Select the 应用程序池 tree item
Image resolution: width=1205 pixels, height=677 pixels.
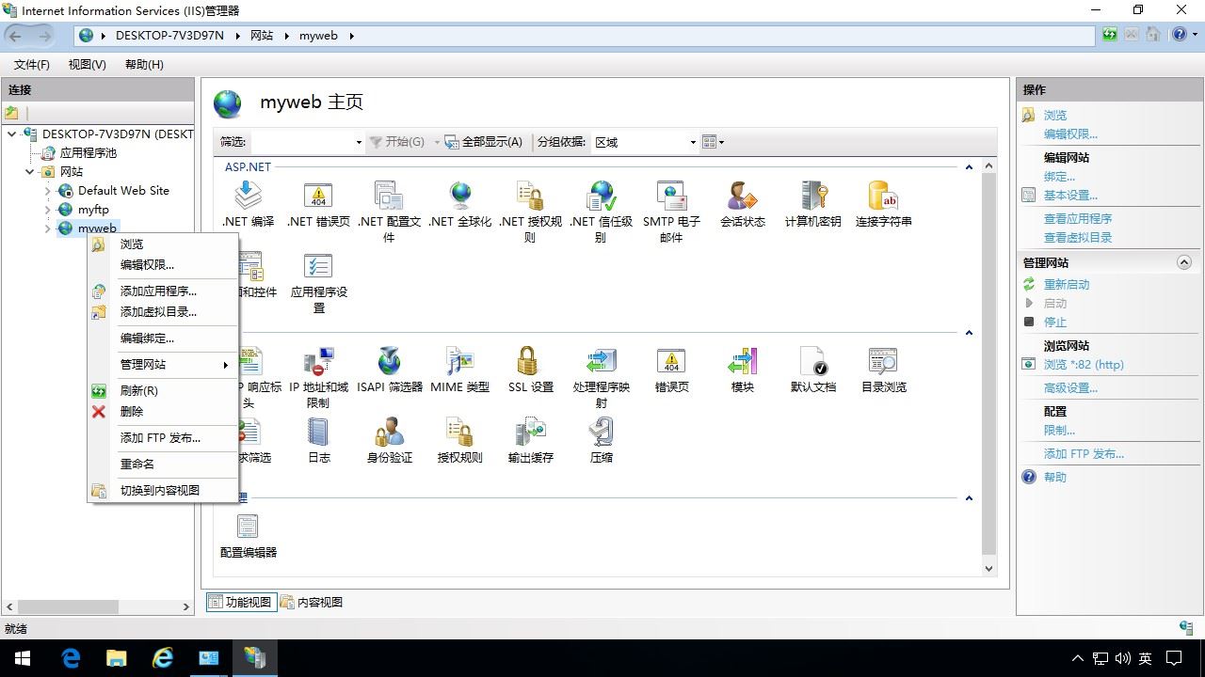88,153
